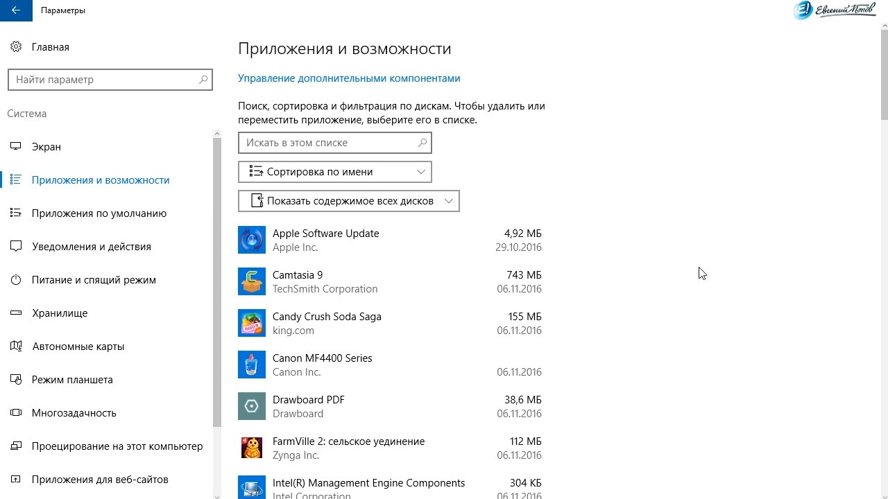Screen dimensions: 888x499
Task: Select Проецирование на этот компьютер
Action: [117, 446]
